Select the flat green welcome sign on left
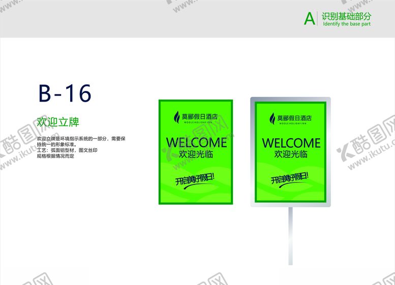 (196, 152)
